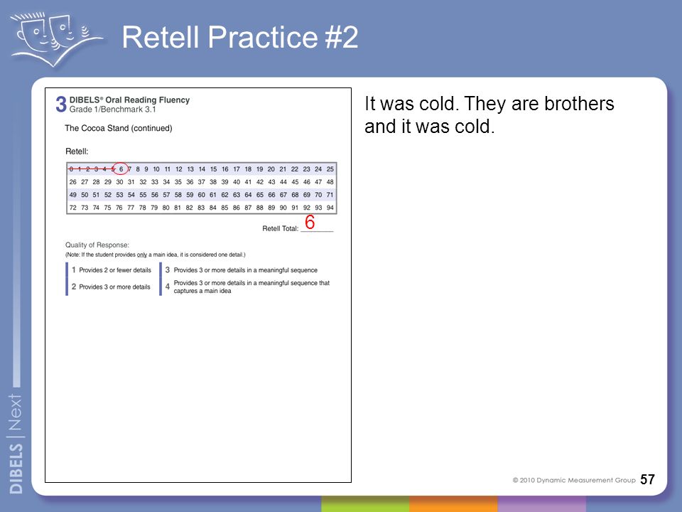The width and height of the screenshot is (682, 512).
Task: Click "Grade 1/Benchmark 3.1" text
Action: coord(113,110)
